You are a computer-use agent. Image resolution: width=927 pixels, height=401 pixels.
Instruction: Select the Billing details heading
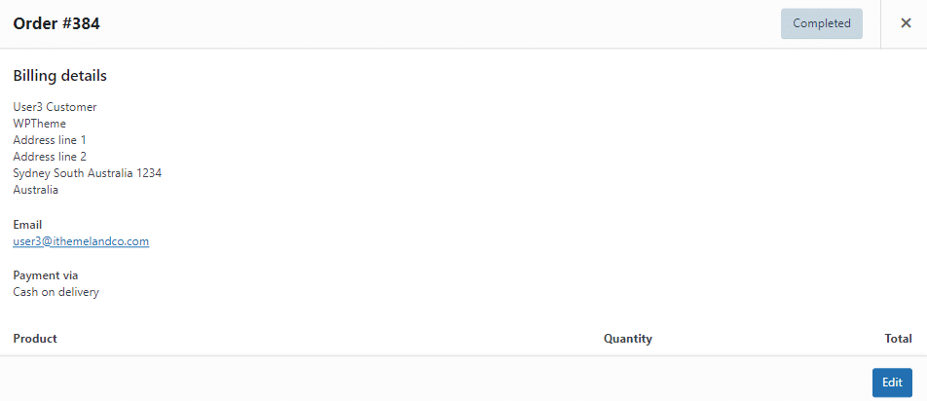pyautogui.click(x=60, y=75)
